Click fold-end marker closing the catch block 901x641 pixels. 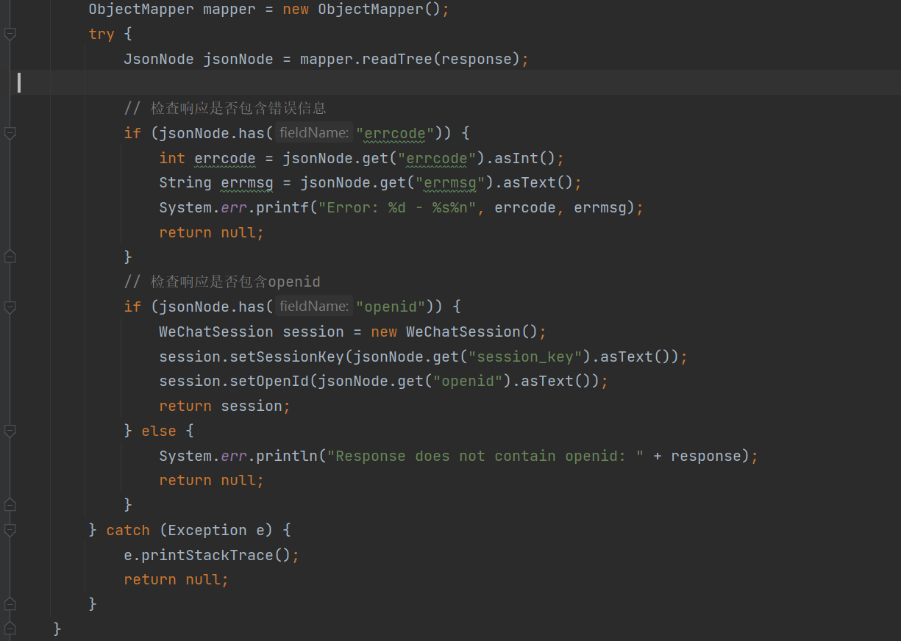click(x=10, y=604)
